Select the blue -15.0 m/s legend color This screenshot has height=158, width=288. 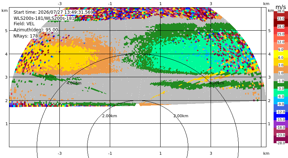coord(281,116)
